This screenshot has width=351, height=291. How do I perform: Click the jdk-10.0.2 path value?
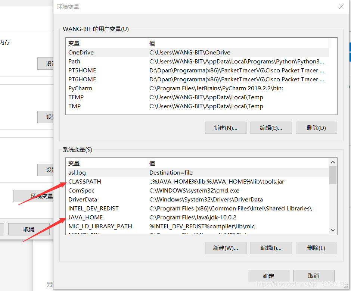click(193, 217)
